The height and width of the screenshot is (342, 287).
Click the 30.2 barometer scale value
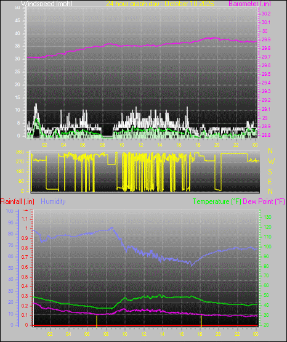click(x=266, y=14)
